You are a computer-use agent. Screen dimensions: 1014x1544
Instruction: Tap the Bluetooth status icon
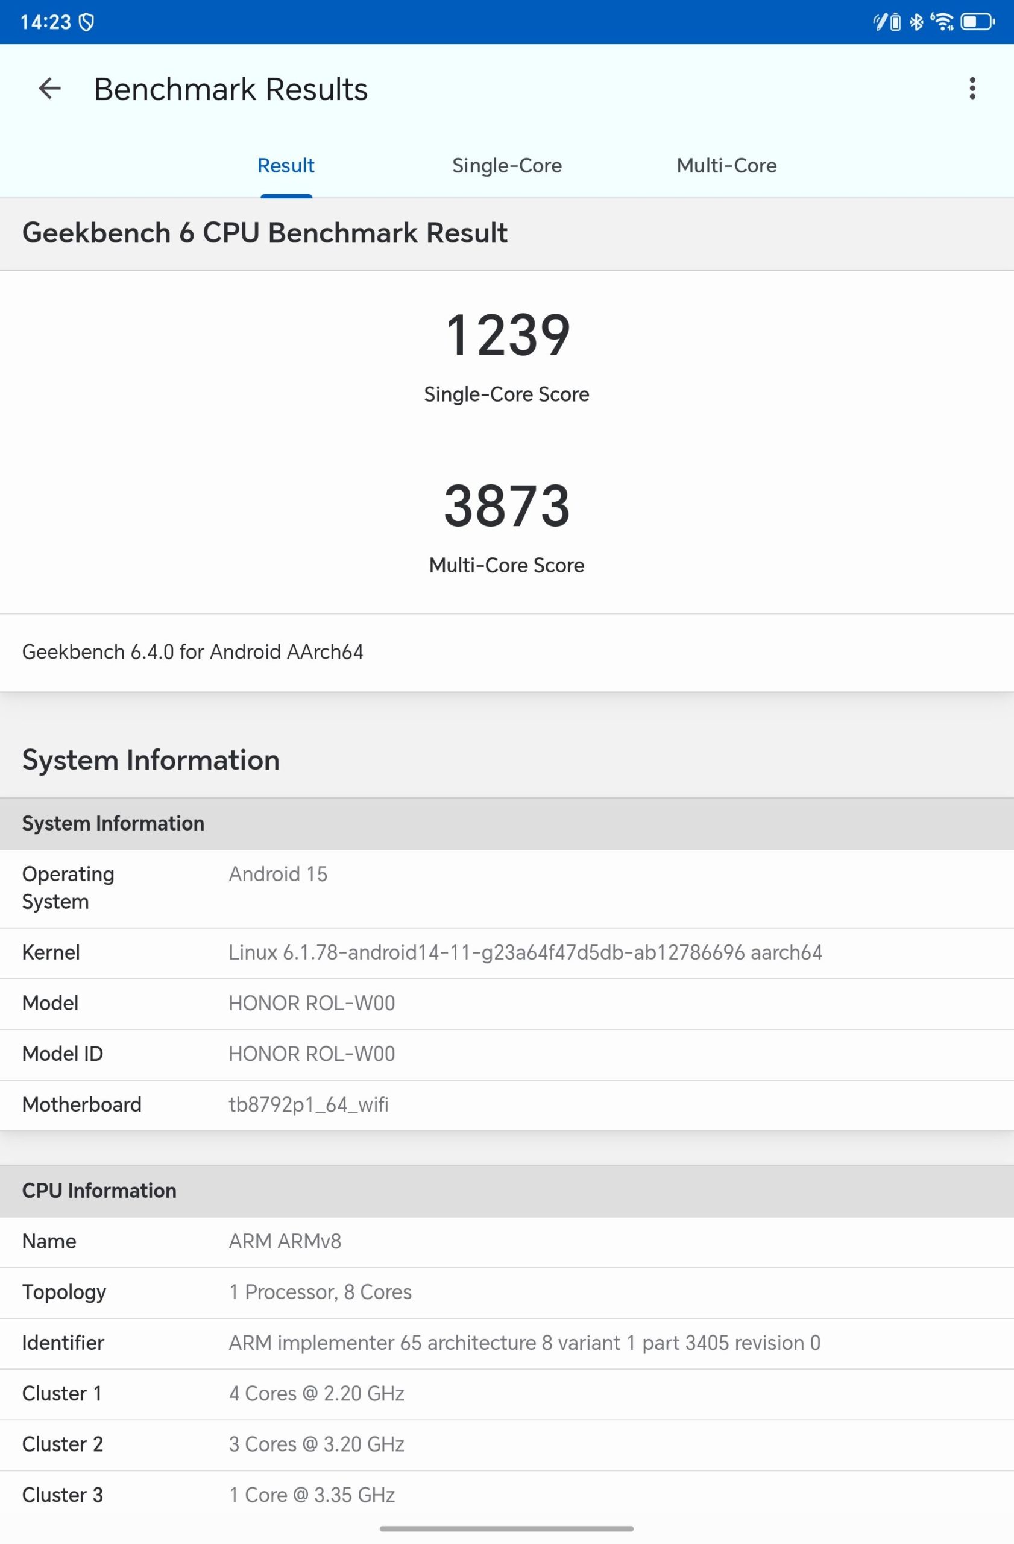coord(916,22)
